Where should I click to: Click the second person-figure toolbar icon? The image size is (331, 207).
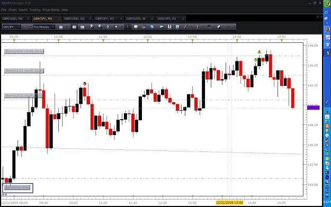tap(100, 27)
